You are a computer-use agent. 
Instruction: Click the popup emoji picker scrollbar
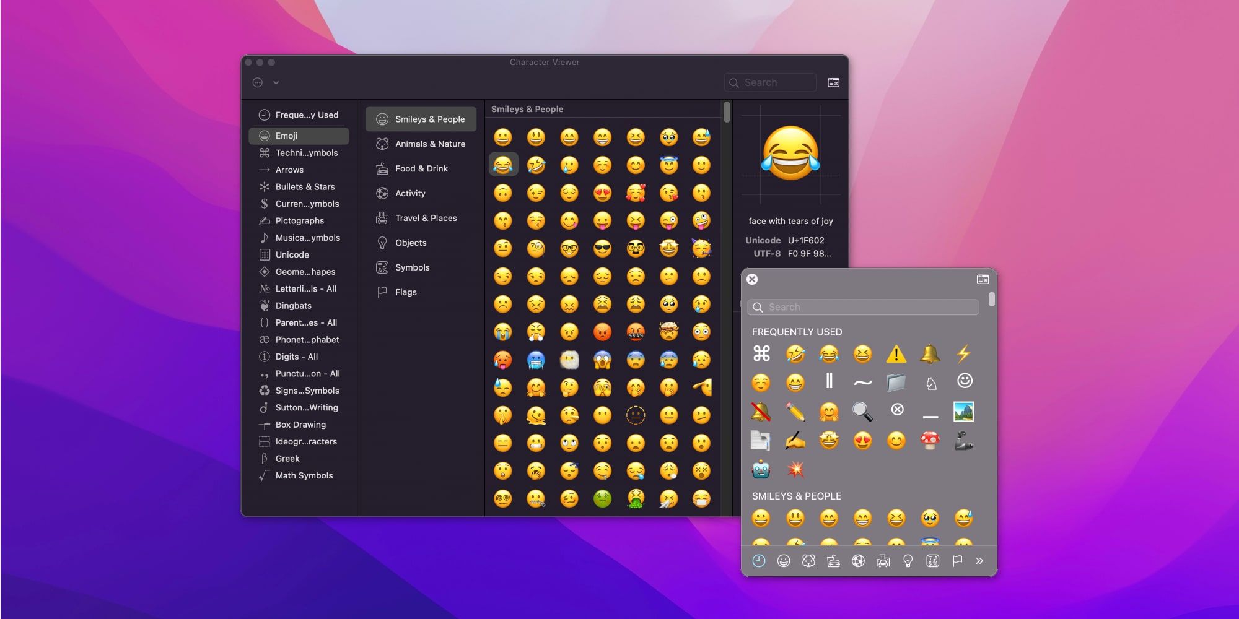pyautogui.click(x=992, y=300)
